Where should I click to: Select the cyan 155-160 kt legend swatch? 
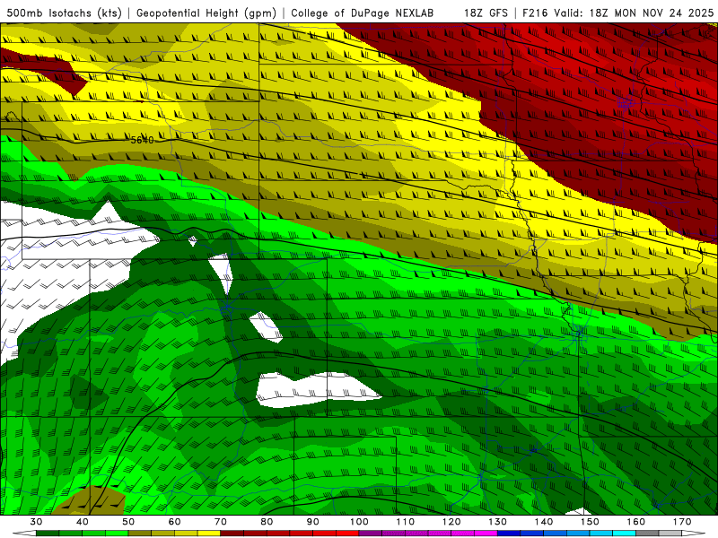624,534
